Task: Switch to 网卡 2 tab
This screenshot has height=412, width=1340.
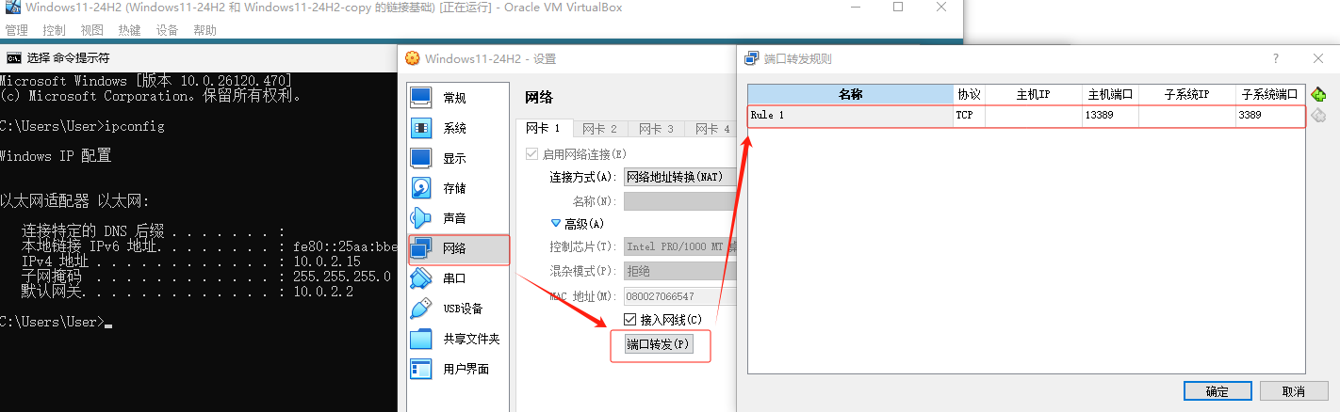Action: 599,129
